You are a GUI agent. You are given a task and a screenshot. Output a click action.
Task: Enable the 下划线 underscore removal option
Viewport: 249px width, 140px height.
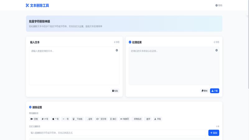pyautogui.click(x=78, y=119)
